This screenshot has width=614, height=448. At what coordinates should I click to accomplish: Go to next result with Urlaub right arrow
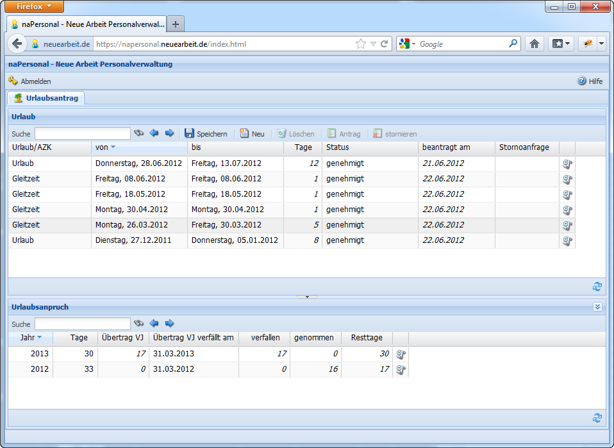[170, 133]
